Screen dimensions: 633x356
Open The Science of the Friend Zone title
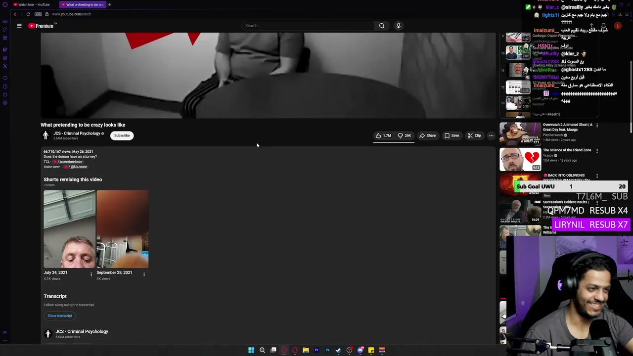567,150
